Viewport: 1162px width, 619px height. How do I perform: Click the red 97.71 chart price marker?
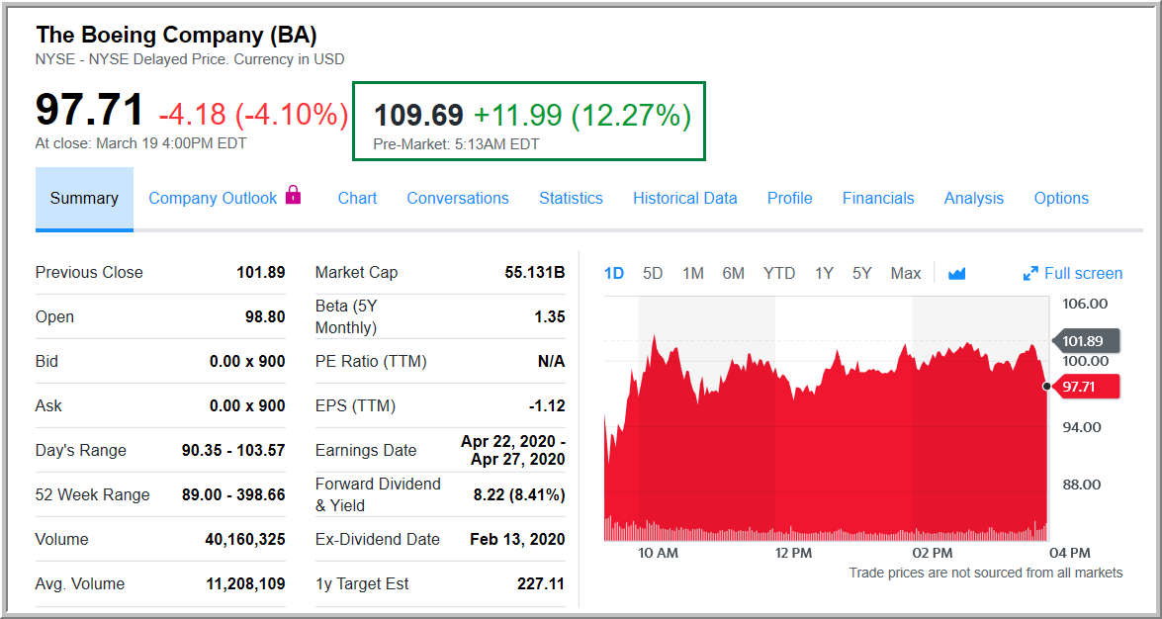coord(1085,387)
